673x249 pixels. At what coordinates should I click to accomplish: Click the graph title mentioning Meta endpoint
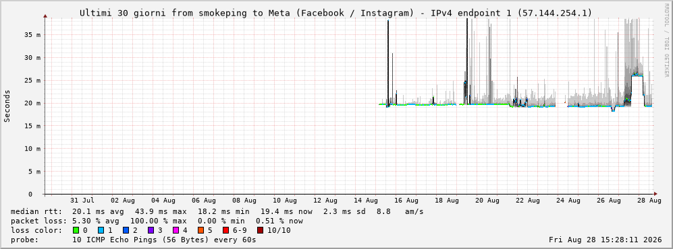click(335, 13)
